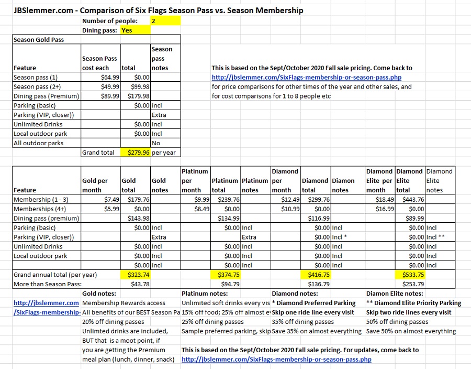Screen dimensions: 471x369
Task: Click the 50% off dining passes cell
Action: pos(397,322)
